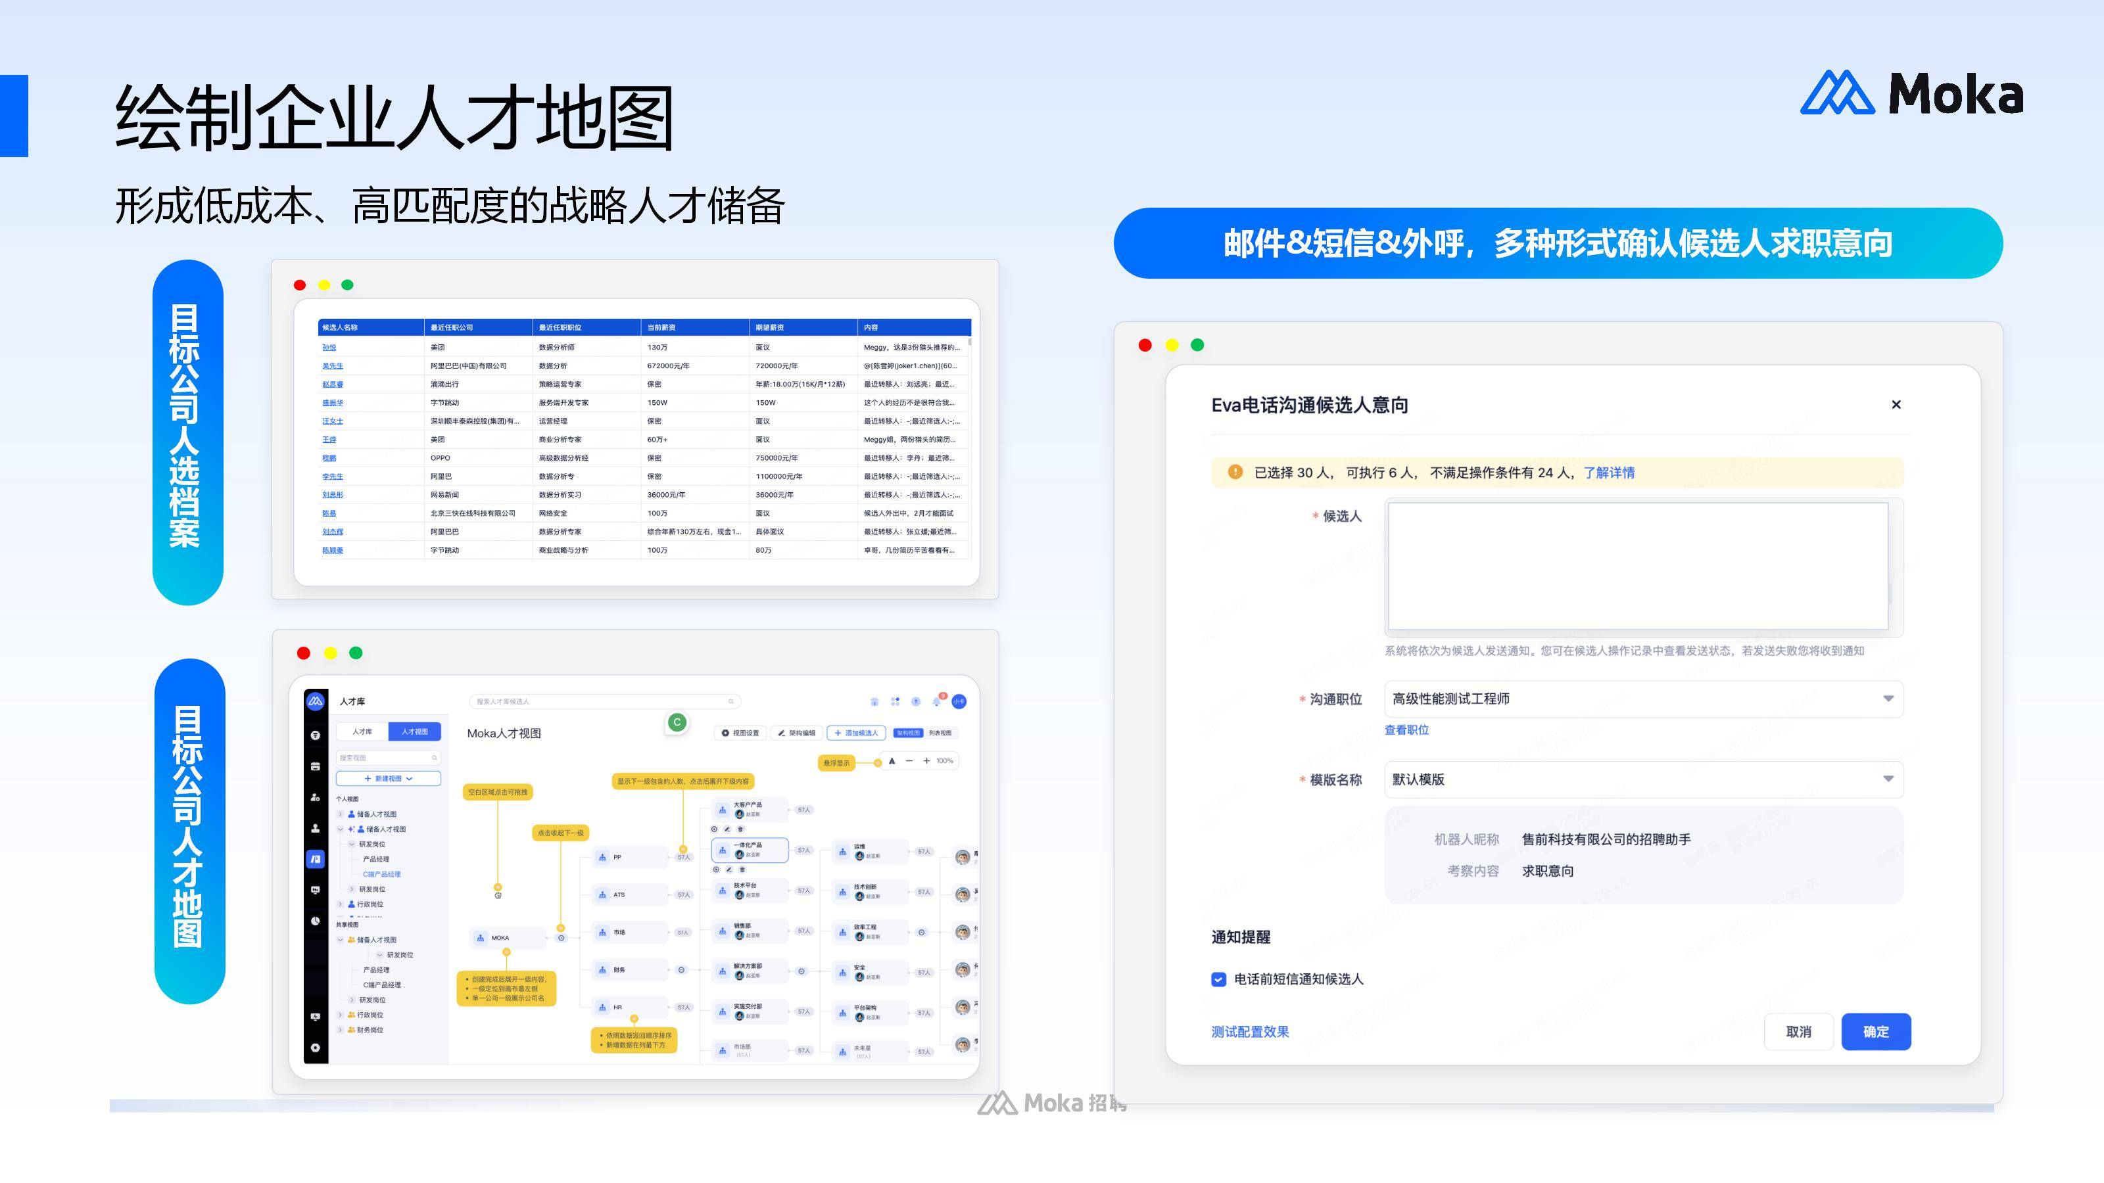The image size is (2104, 1183).
Task: Switch to the 人才库 tab
Action: click(362, 731)
